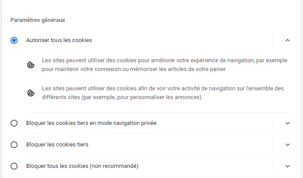Expand the navigation privée option details chevron

point(288,123)
